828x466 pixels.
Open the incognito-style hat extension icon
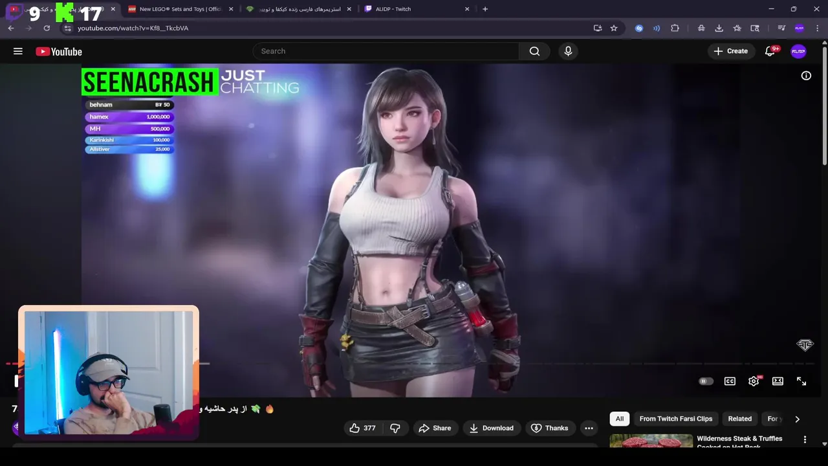coord(701,28)
